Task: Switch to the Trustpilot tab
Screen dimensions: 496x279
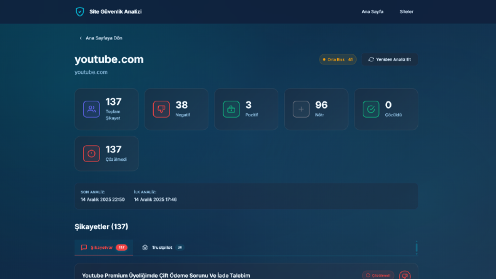Action: [163, 247]
